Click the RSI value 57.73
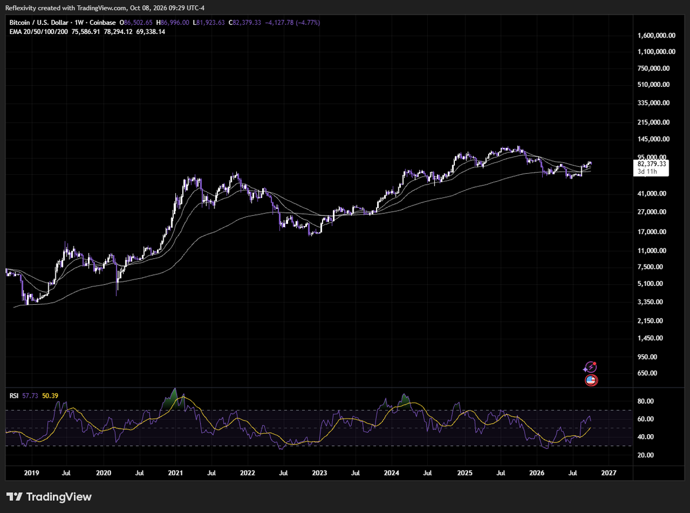The height and width of the screenshot is (513, 690). tap(30, 396)
